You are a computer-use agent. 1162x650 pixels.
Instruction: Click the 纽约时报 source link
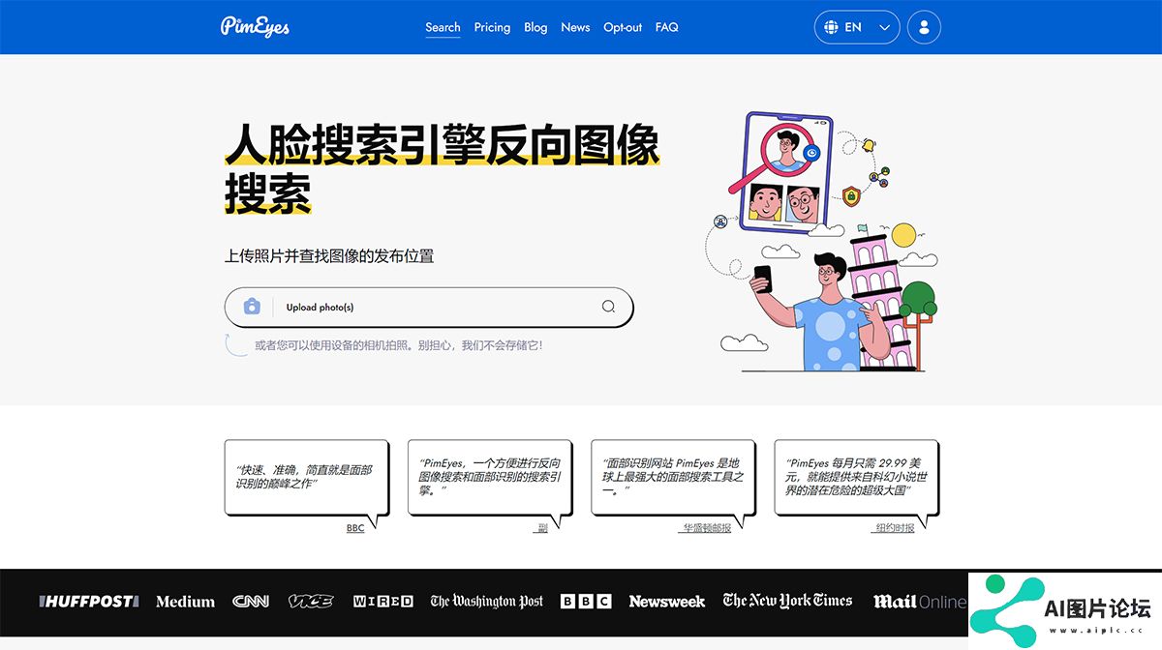pyautogui.click(x=895, y=528)
